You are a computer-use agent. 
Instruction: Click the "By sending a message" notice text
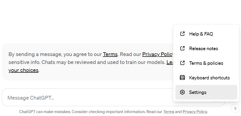(53, 54)
